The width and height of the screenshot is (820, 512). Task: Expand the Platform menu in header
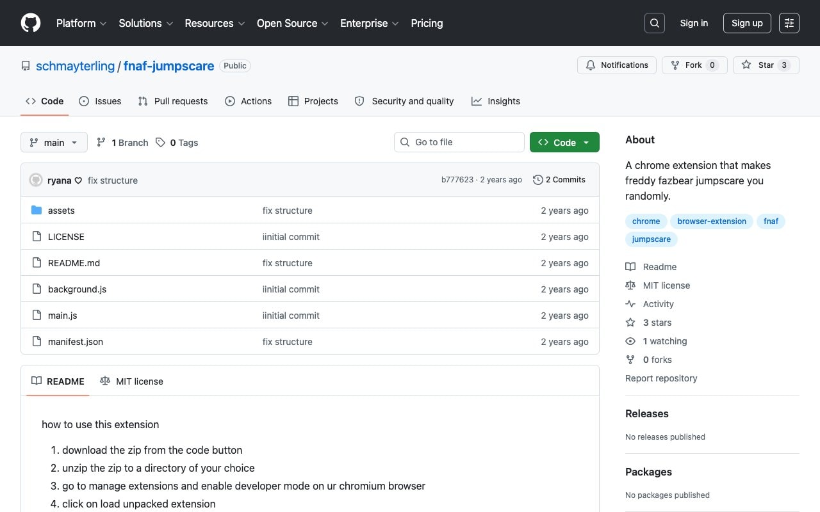pos(81,23)
